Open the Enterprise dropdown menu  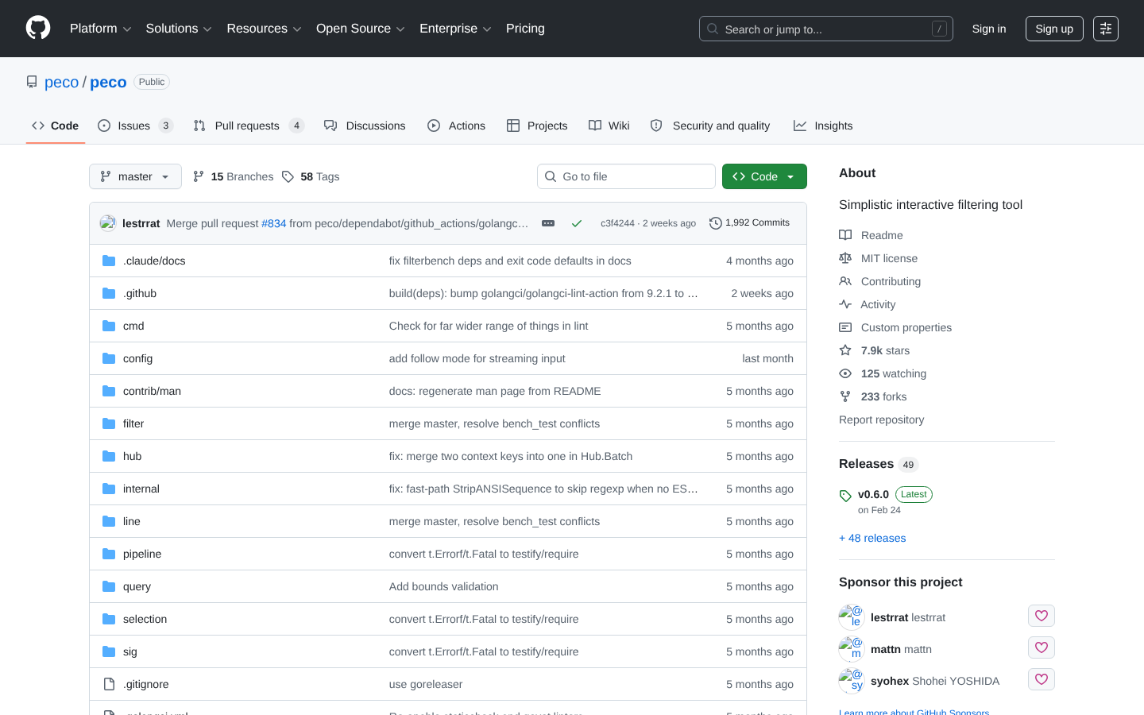[x=455, y=29]
